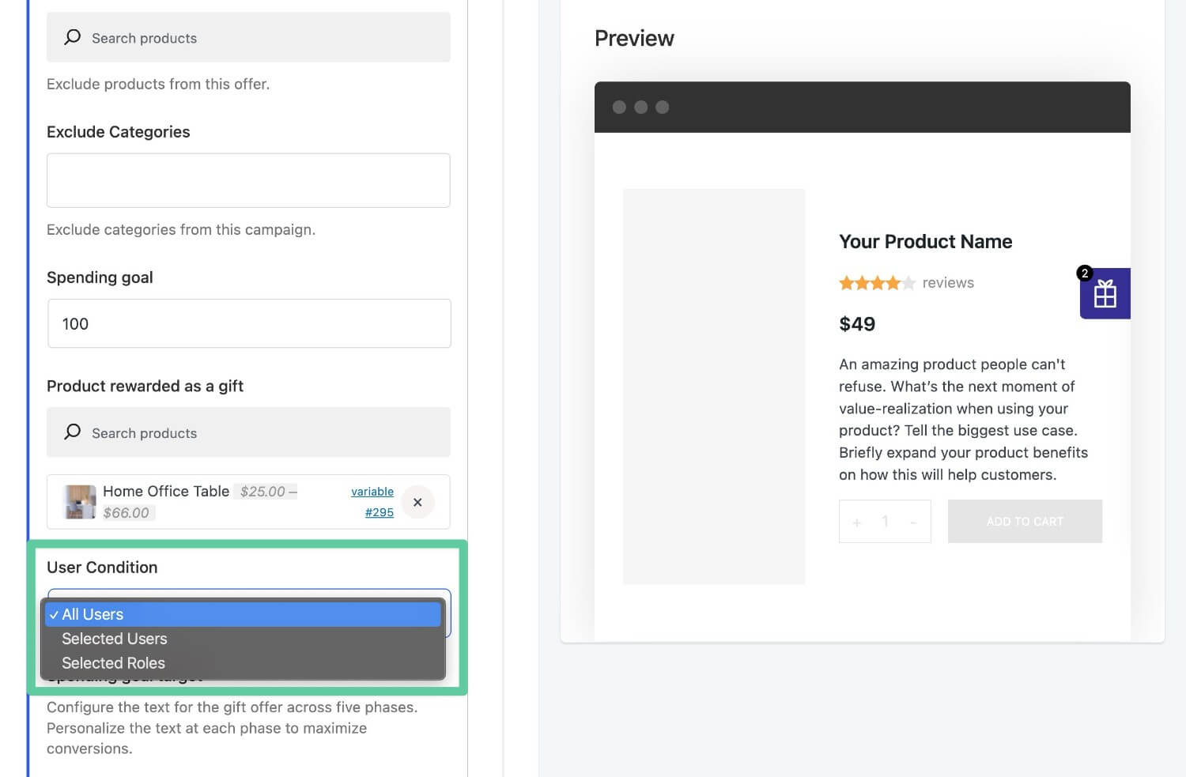
Task: Click the Exclude Categories label
Action: tap(118, 132)
